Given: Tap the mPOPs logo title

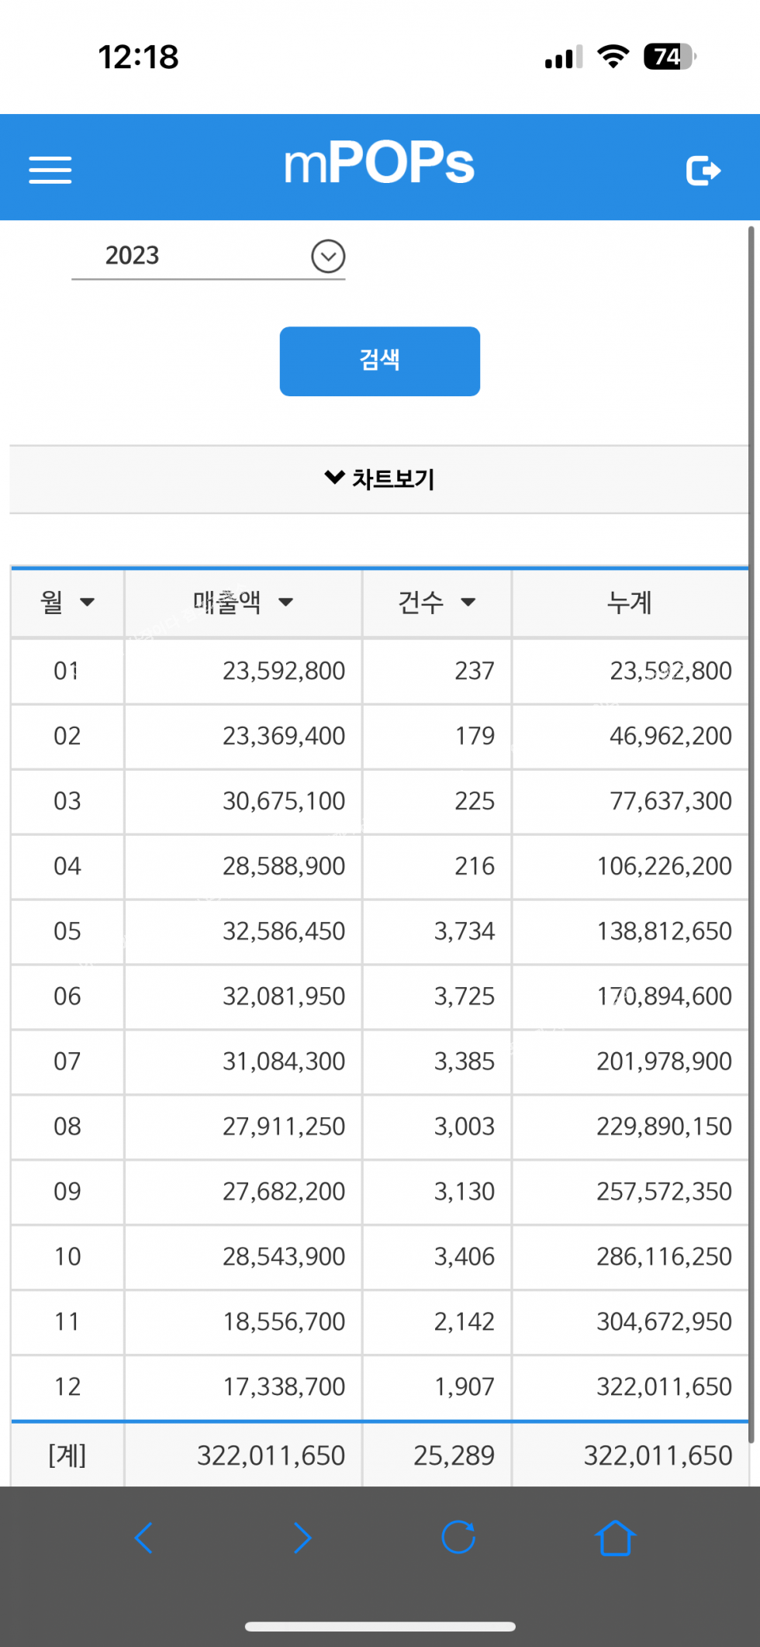Looking at the screenshot, I should pos(379,164).
